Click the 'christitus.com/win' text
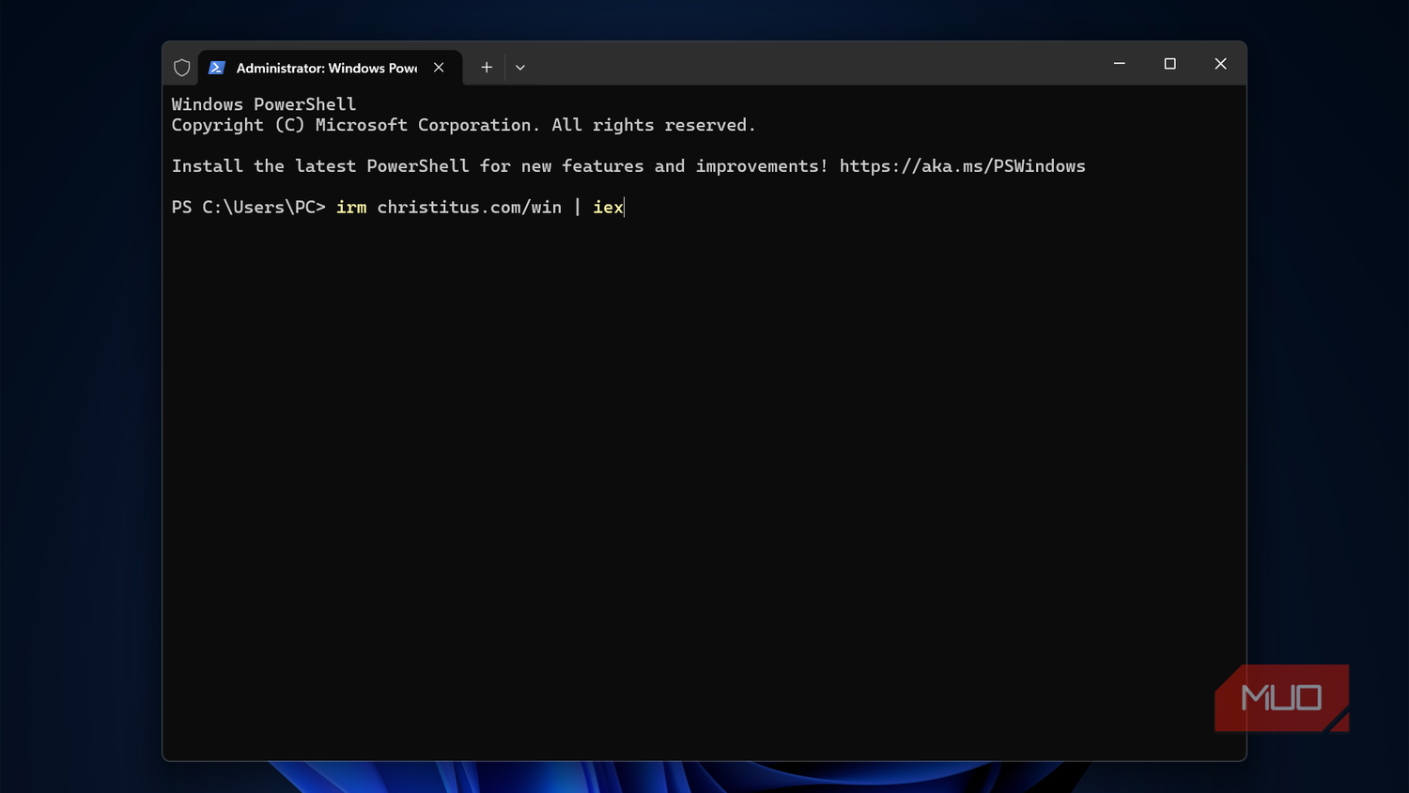Screen dimensions: 1409x793 [x=470, y=208]
